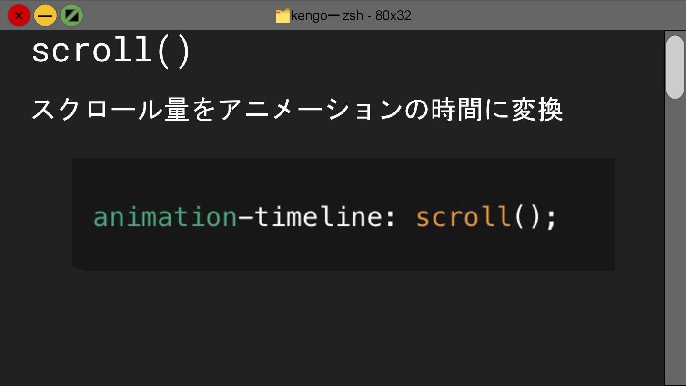Click the '時間に変換' text in subtitle
The image size is (686, 386).
pyautogui.click(x=497, y=110)
